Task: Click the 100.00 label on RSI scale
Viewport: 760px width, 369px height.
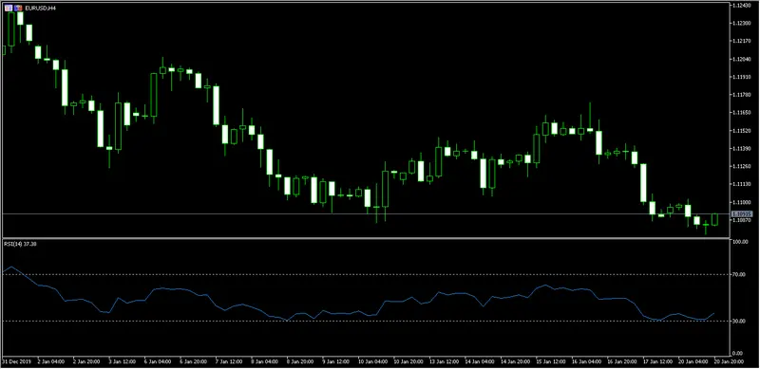Action: point(740,241)
